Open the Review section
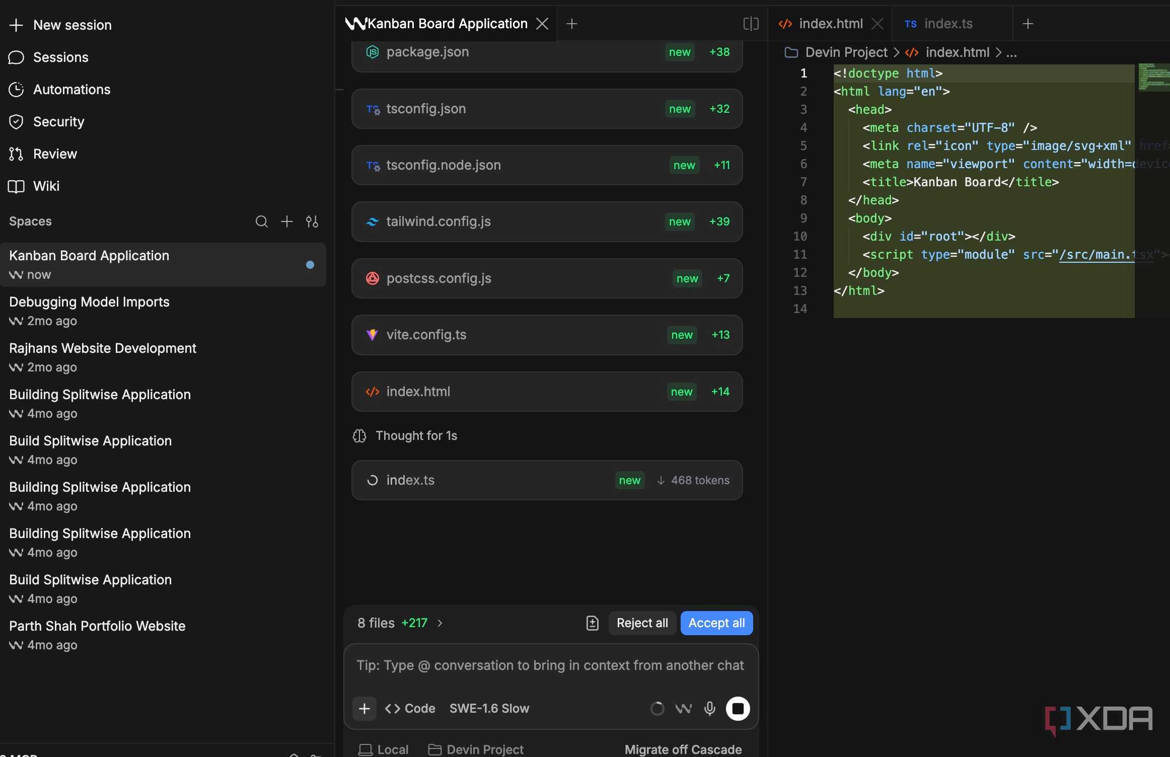Image resolution: width=1170 pixels, height=757 pixels. [43, 154]
